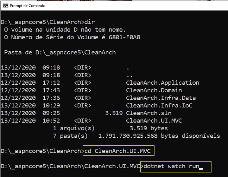Image resolution: width=228 pixels, height=177 pixels.
Task: Click the '3.519 bytes' total text
Action: click(148, 128)
